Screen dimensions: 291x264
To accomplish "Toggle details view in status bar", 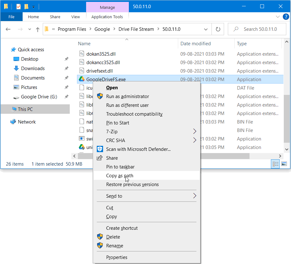I will (275, 164).
